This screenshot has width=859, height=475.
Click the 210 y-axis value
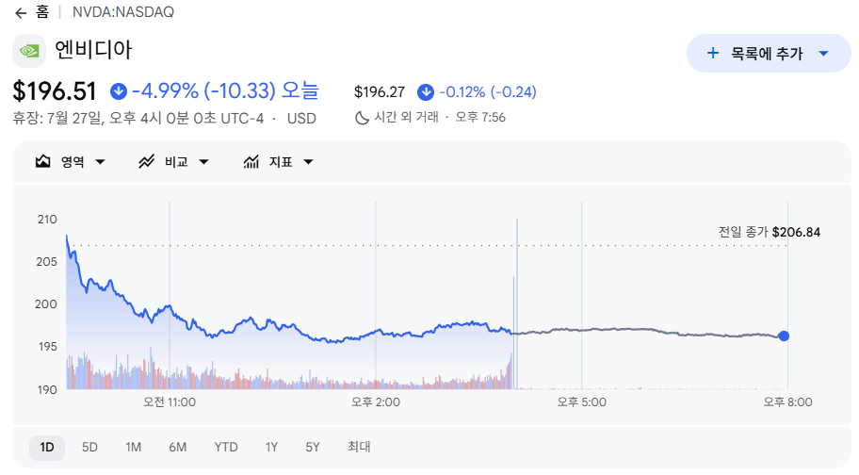coord(47,220)
